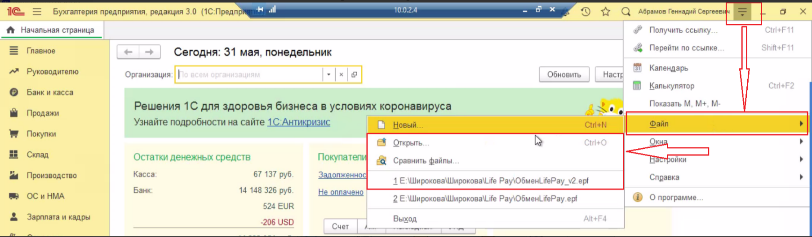812x237 pixels.
Task: Click the 14 148 326 руб. bank value
Action: click(x=266, y=190)
